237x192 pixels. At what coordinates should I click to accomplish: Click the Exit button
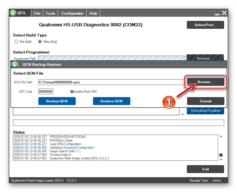point(205,169)
